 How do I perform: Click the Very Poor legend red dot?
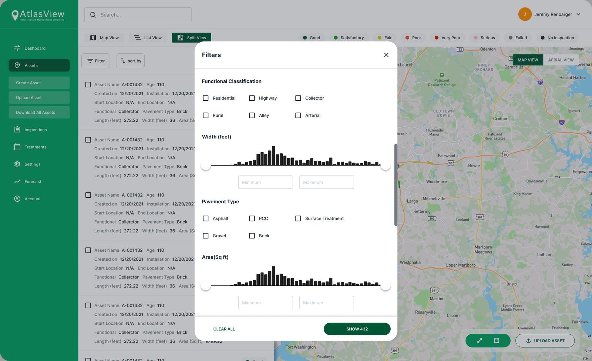(437, 38)
